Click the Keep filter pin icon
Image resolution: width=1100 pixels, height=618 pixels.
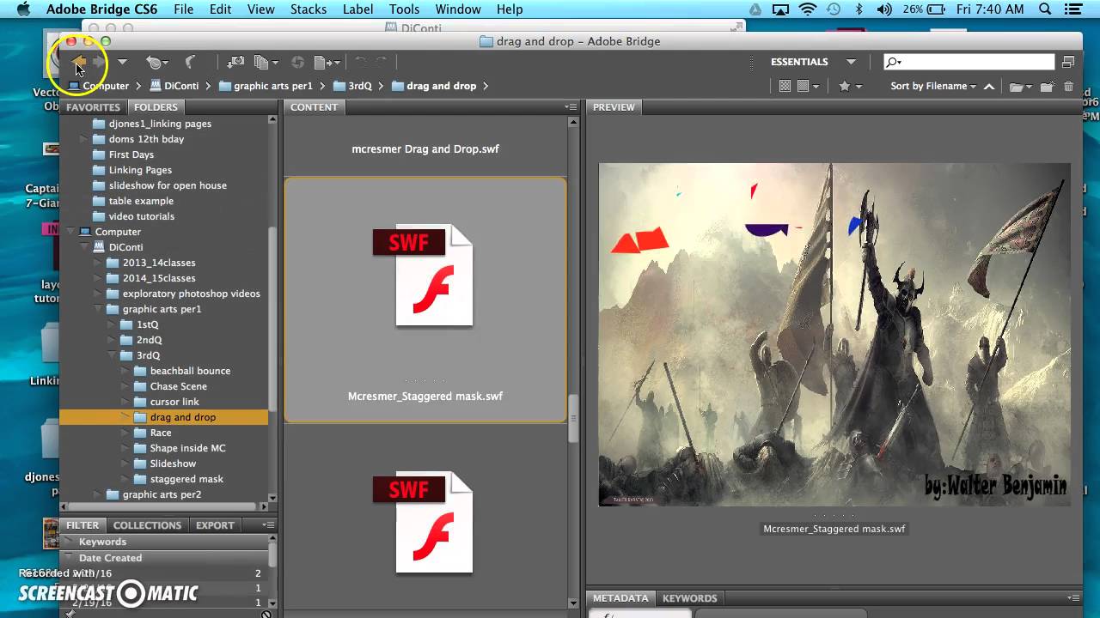click(x=70, y=614)
